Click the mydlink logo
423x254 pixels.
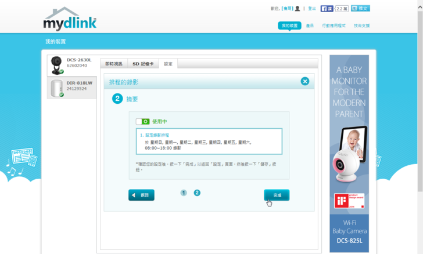(70, 19)
